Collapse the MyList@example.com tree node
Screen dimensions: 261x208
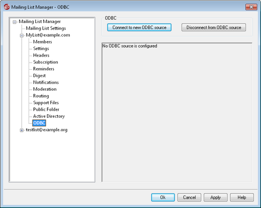(22, 36)
